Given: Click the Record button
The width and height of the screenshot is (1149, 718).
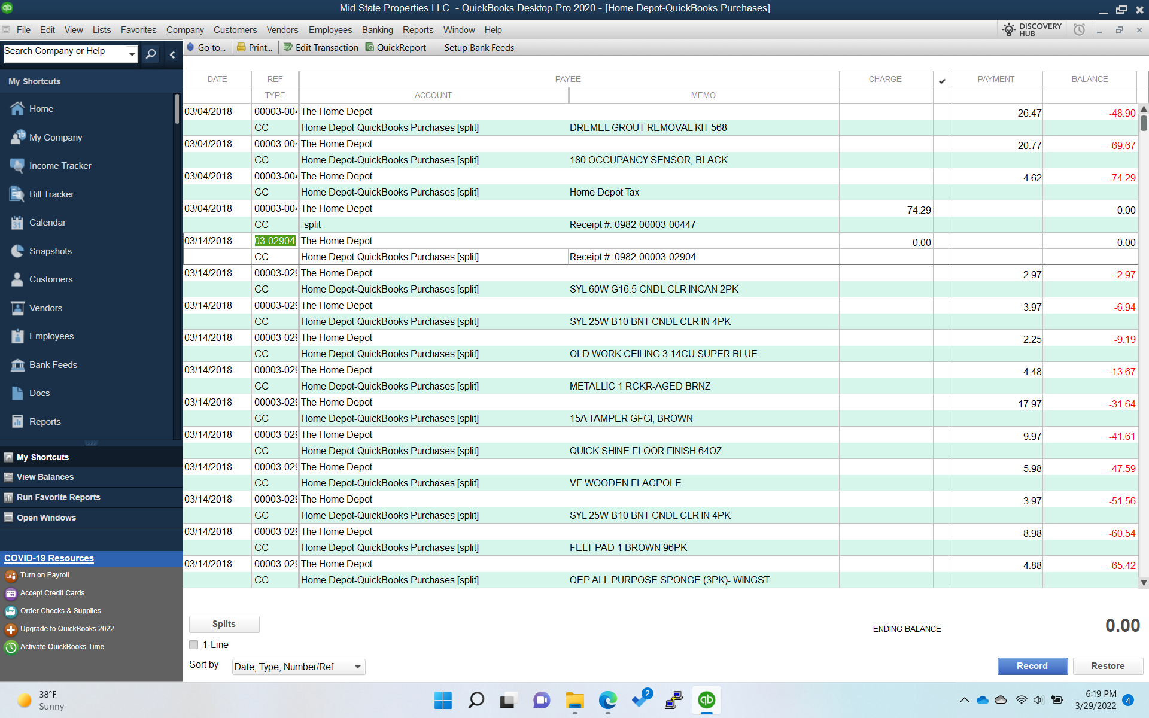Looking at the screenshot, I should tap(1032, 666).
